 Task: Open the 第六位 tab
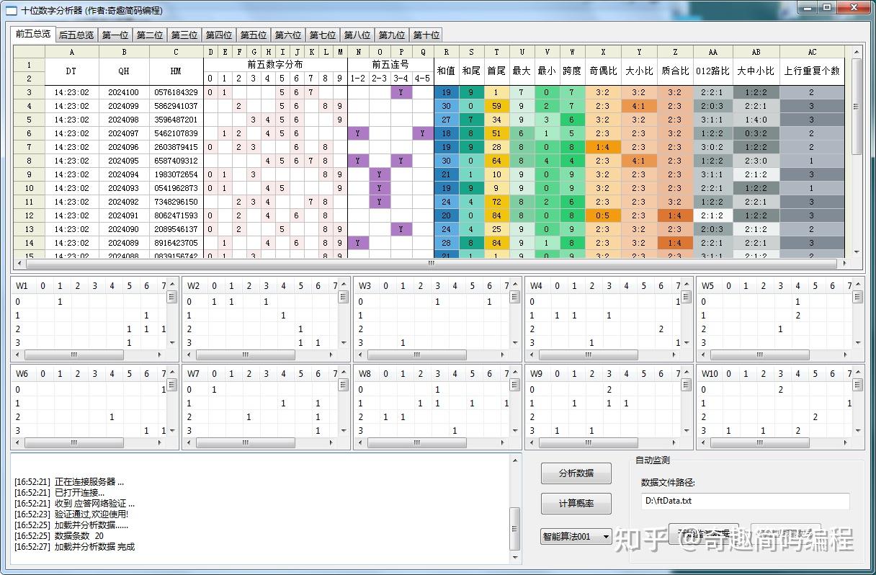click(x=288, y=35)
